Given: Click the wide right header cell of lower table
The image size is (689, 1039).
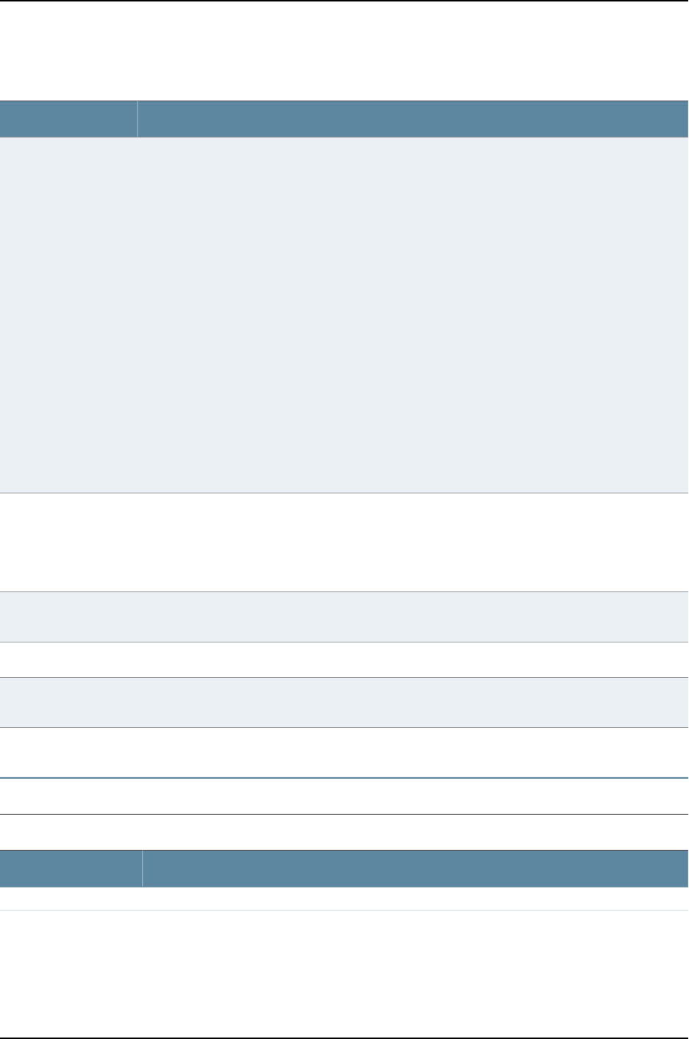Looking at the screenshot, I should (415, 868).
